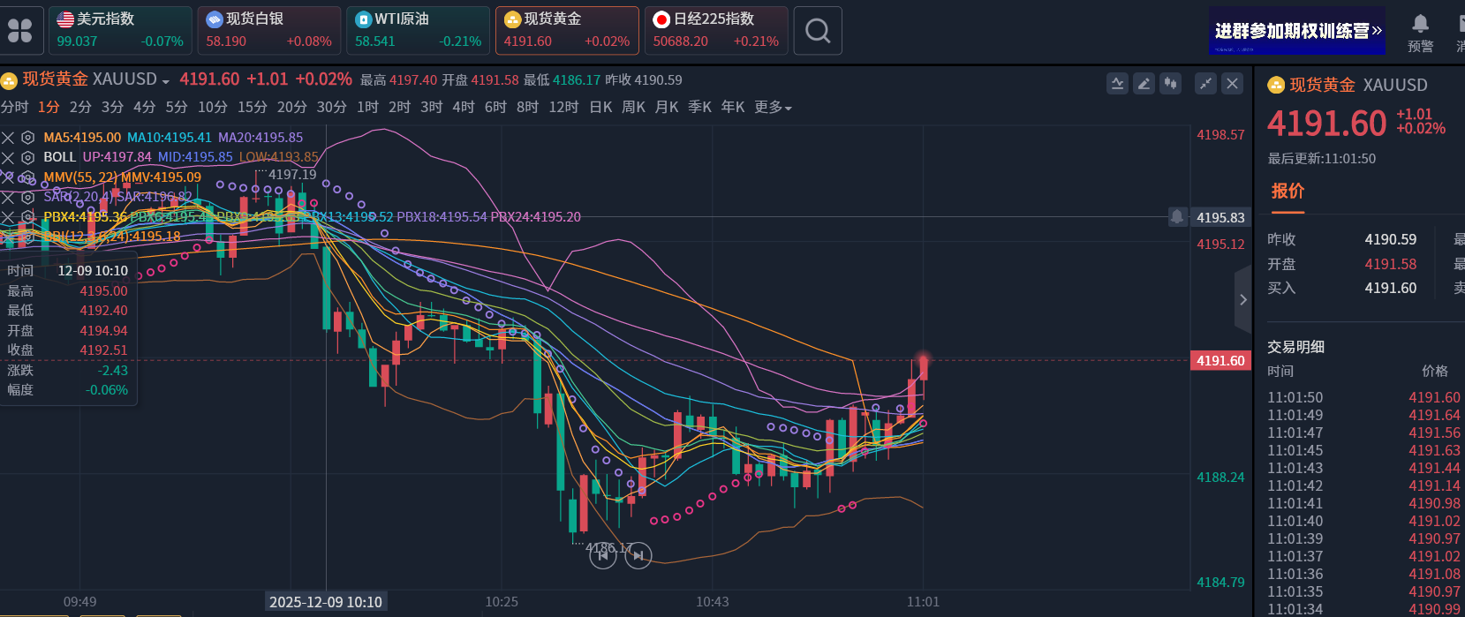Select the 日K timeframe tab
This screenshot has height=617, width=1465.
pyautogui.click(x=600, y=108)
